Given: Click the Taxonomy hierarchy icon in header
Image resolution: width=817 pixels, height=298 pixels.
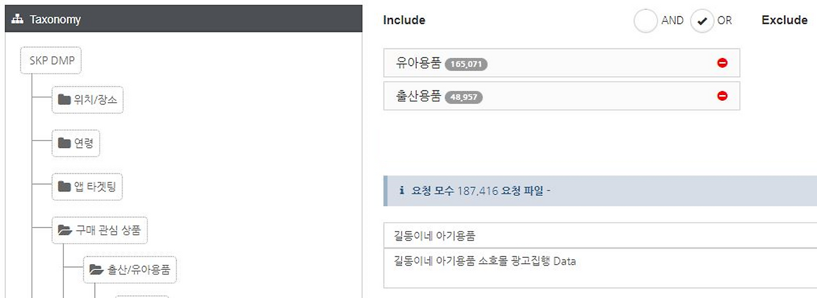Looking at the screenshot, I should click(18, 19).
